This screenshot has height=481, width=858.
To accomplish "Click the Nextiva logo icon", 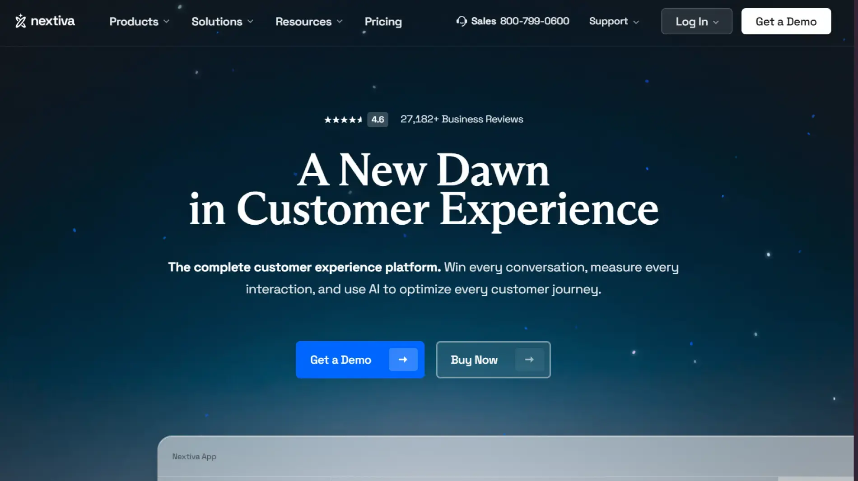I will [x=20, y=21].
